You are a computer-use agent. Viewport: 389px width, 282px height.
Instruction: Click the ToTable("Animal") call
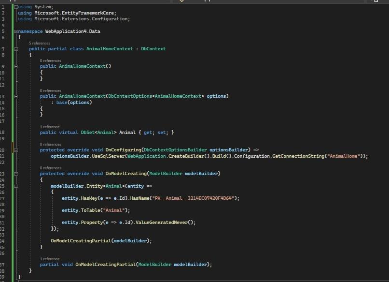104,210
